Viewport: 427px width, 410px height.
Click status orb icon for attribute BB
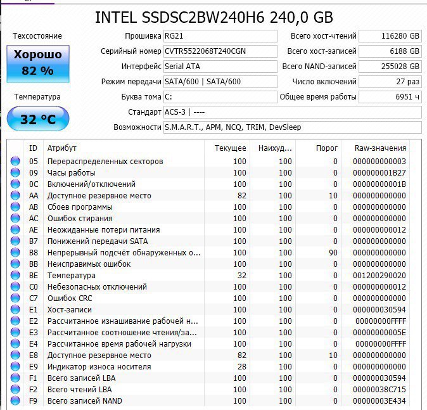(x=15, y=264)
